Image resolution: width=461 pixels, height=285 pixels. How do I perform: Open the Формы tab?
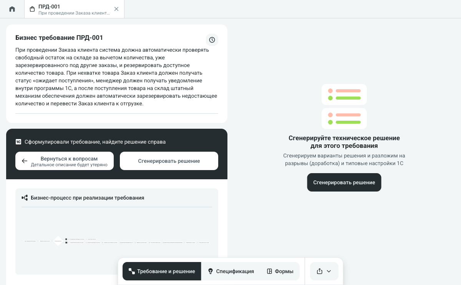pos(280,271)
